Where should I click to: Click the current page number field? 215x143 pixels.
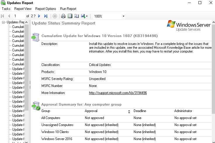(x=19, y=16)
